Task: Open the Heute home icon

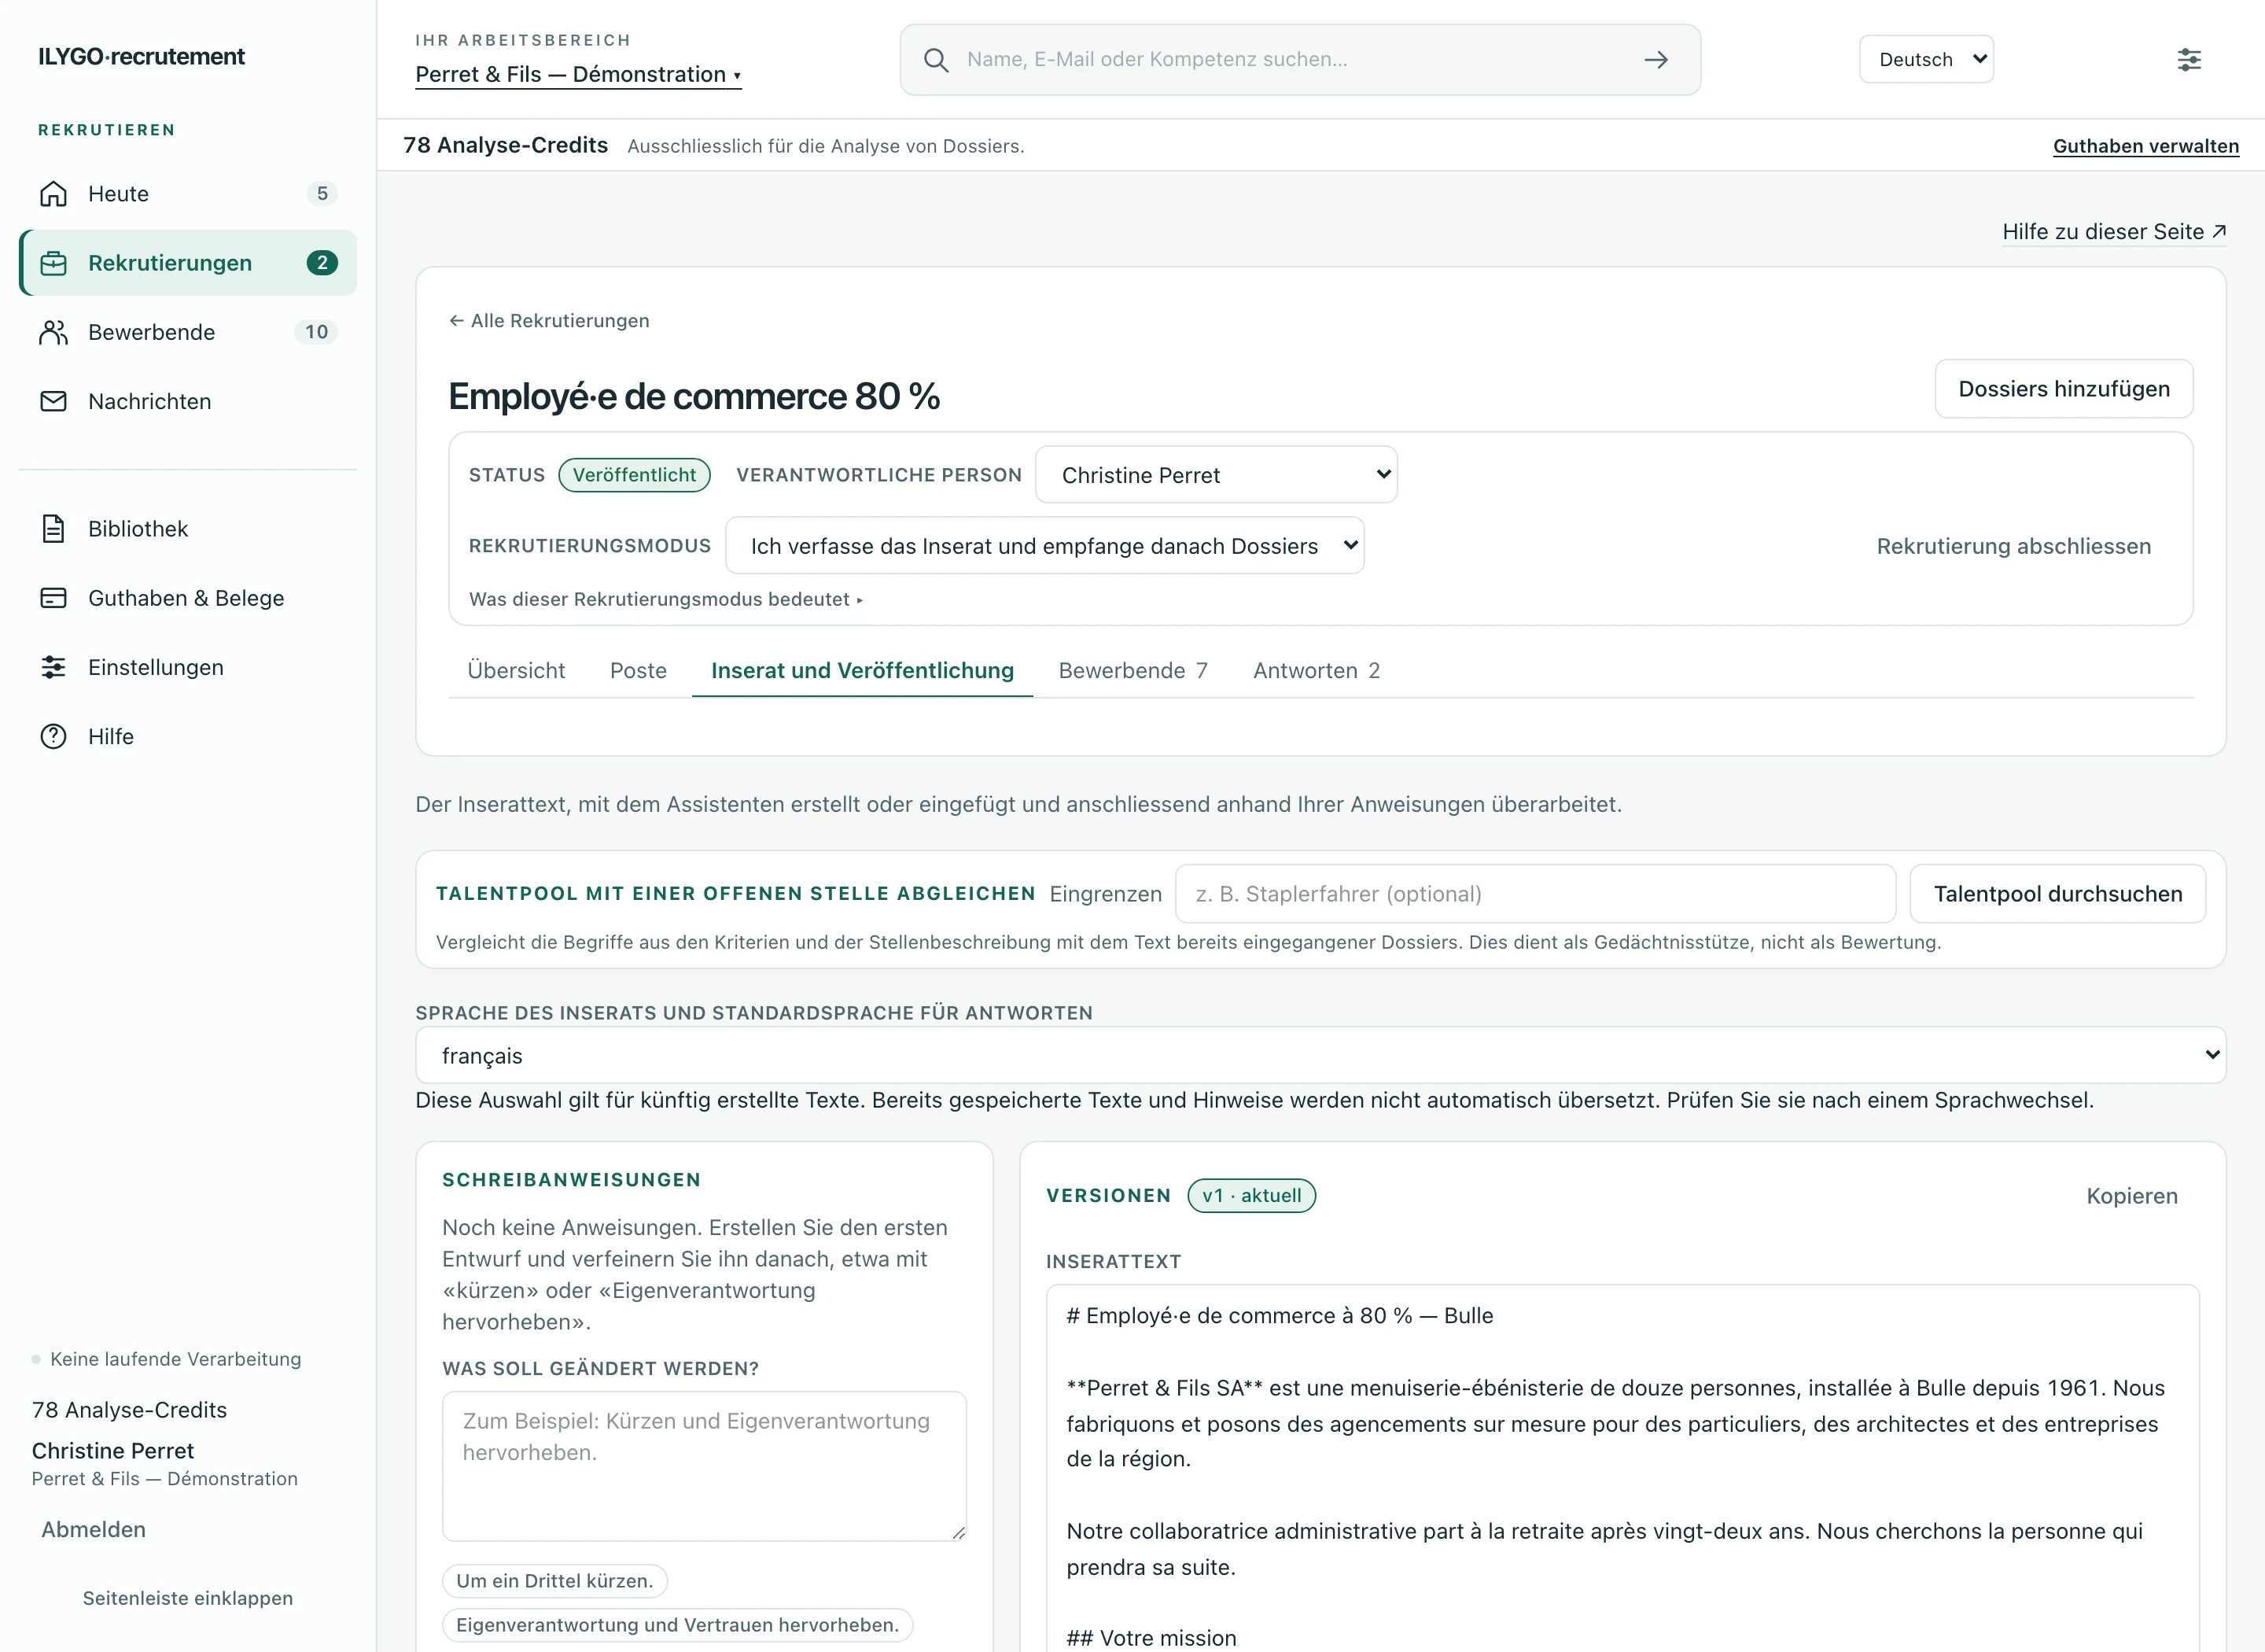Action: tap(53, 194)
